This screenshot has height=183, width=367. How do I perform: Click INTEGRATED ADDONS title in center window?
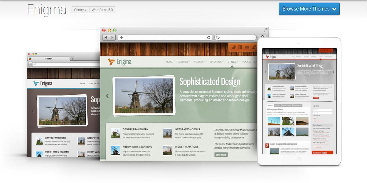pos(187,129)
